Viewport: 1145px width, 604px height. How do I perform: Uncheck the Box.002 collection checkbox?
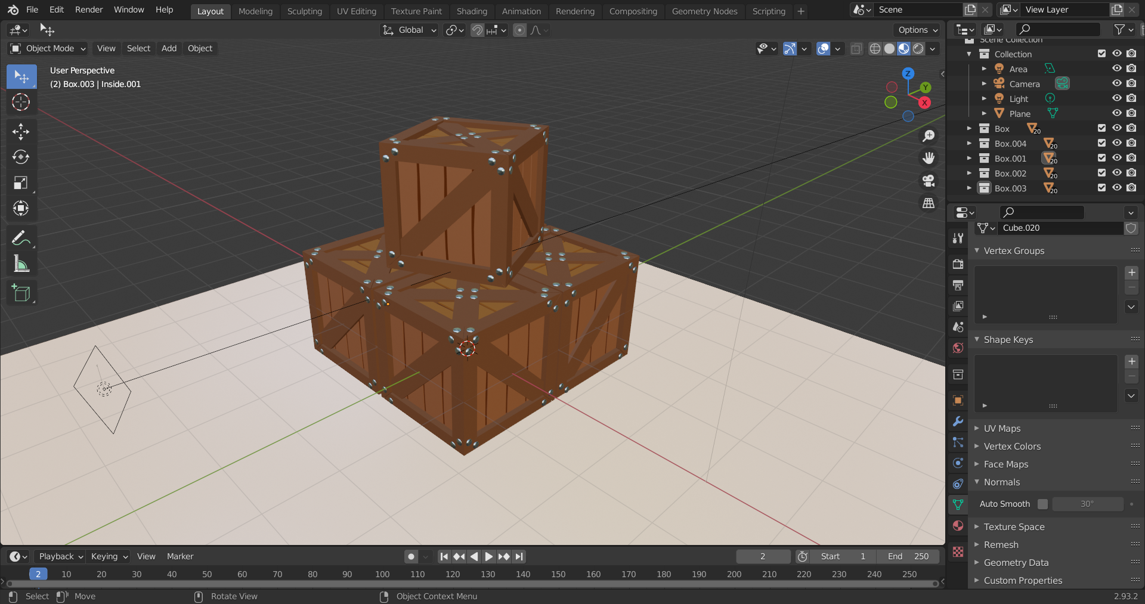point(1101,173)
